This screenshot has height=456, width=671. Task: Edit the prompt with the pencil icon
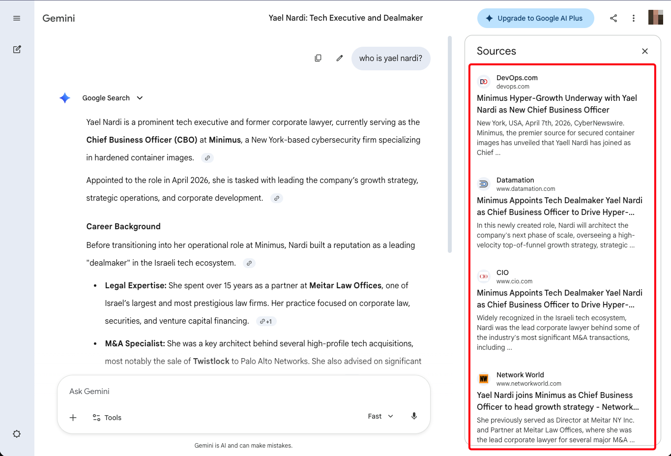339,58
